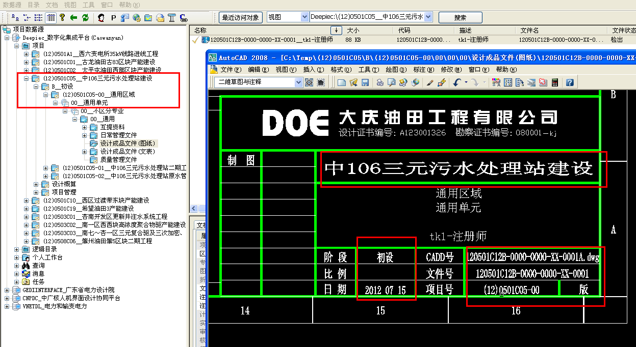Open the AutoCAD undo history dropdown arrow
636x347 pixels.
click(x=466, y=82)
